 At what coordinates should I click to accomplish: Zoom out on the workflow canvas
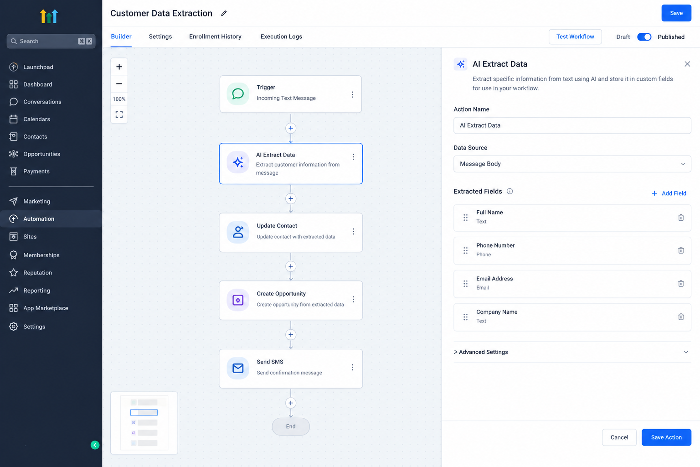point(119,84)
